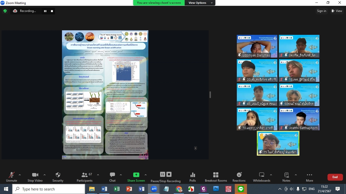Expand audio options arrow beside Unmute
Viewport: 346px width, 194px height.
click(20, 175)
